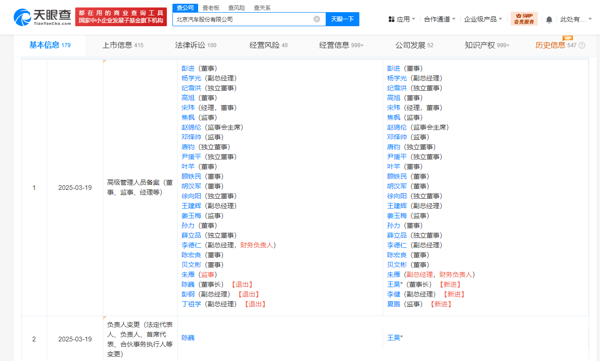
Task: Open the VIP member service badge
Action: (x=524, y=19)
